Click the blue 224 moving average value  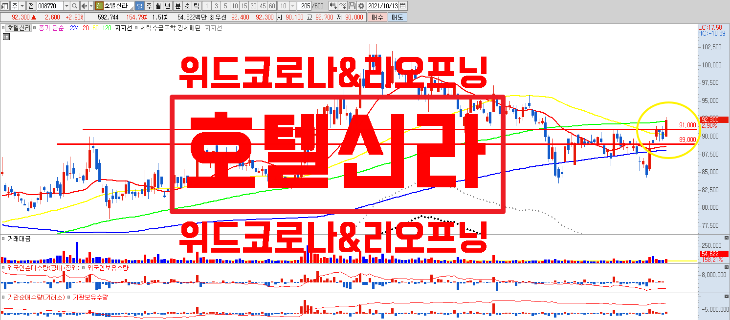click(x=74, y=28)
